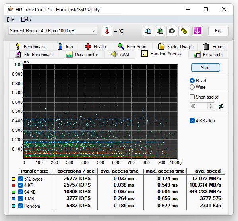The image size is (238, 221).
Task: Disable the 4 KB align checkbox
Action: click(192, 121)
